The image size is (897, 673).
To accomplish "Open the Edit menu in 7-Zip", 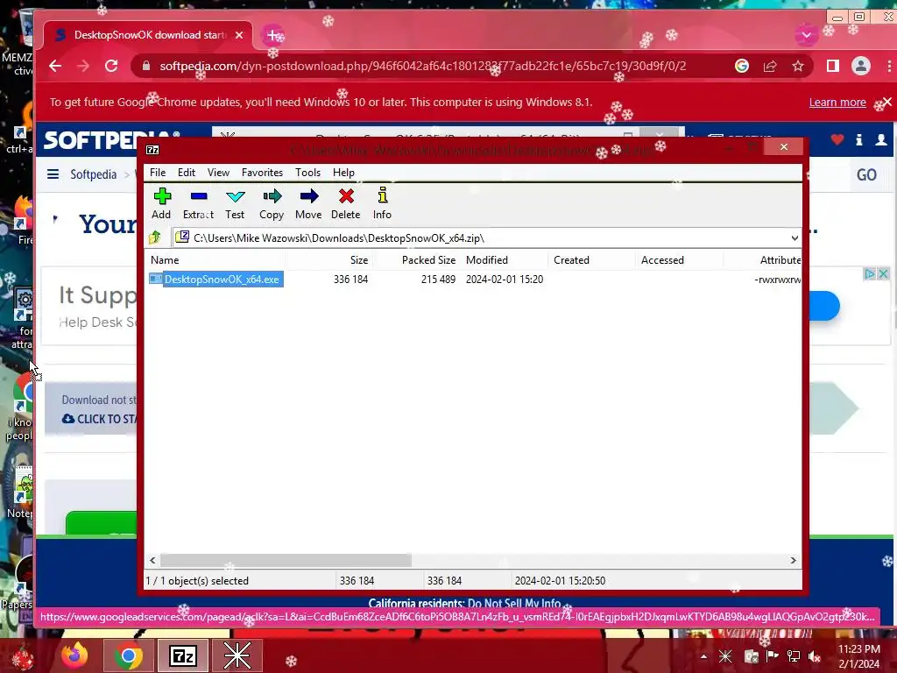I will pos(187,173).
